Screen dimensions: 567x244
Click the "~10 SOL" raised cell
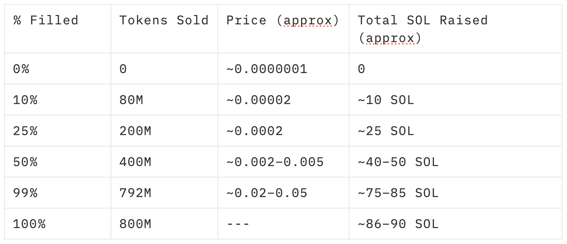(x=386, y=100)
